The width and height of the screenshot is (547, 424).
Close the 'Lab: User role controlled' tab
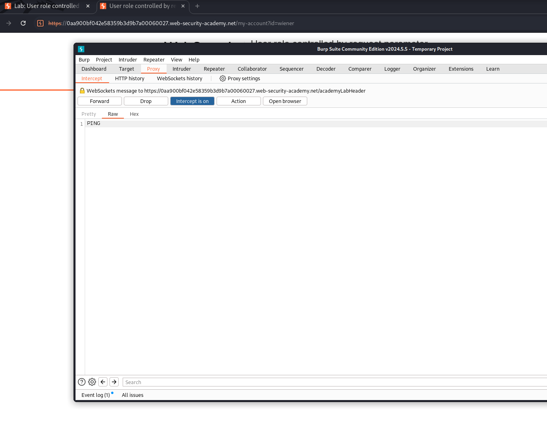click(x=88, y=6)
